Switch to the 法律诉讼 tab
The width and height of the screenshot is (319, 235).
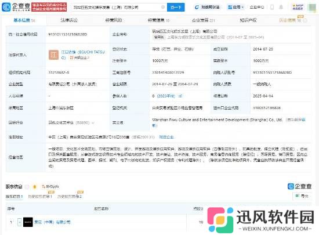click(x=69, y=20)
